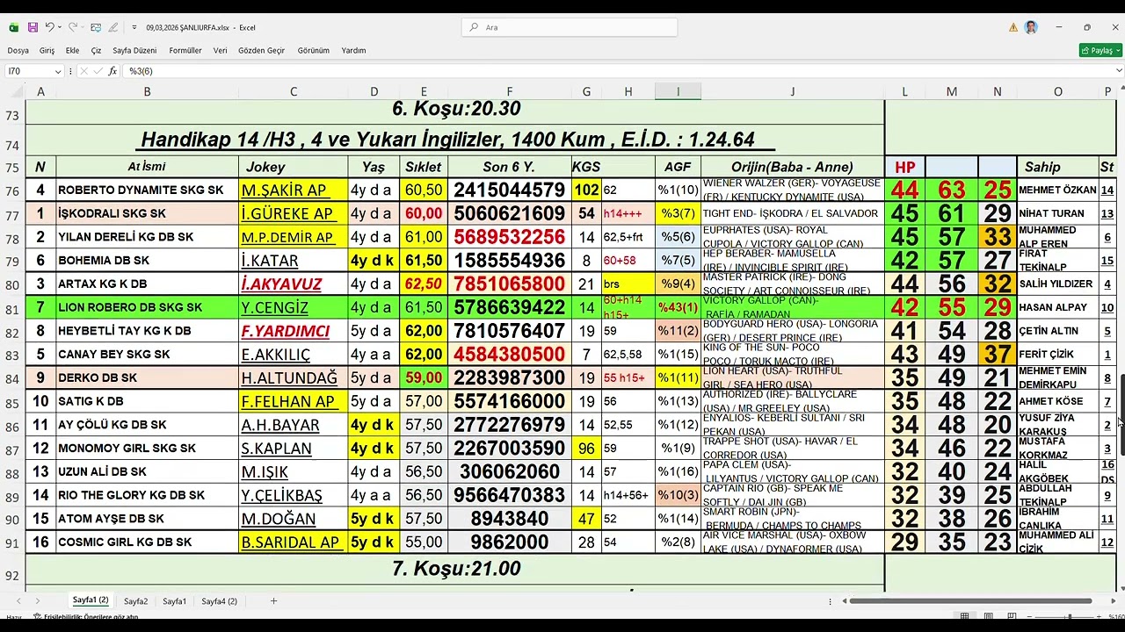Select the AGF cell %43(1)
Viewport: 1125px width, 632px height.
pyautogui.click(x=678, y=307)
